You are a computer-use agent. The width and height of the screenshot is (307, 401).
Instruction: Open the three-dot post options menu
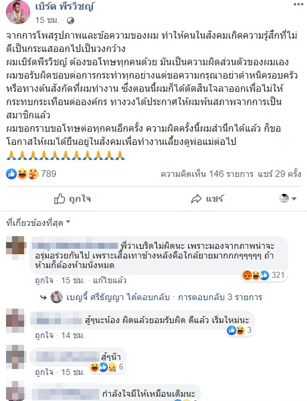[x=298, y=5]
